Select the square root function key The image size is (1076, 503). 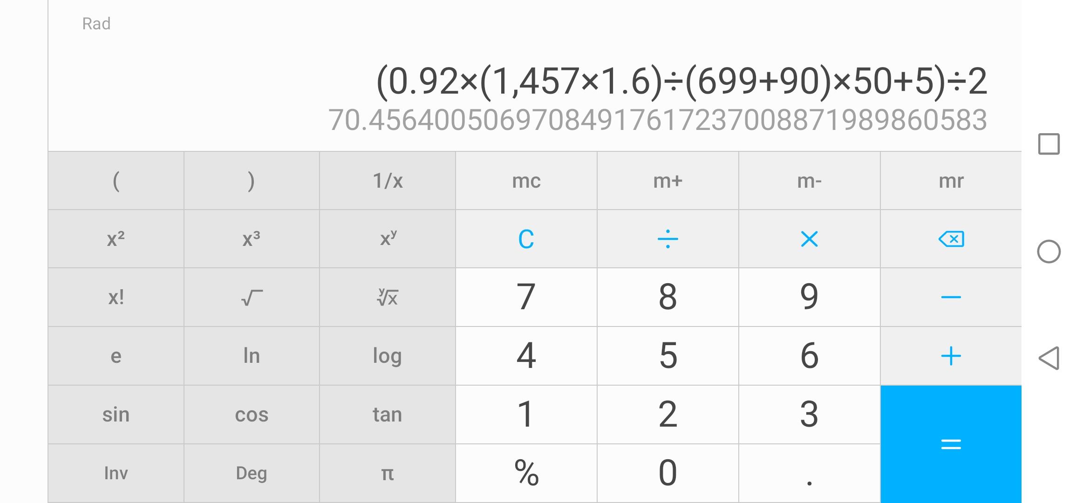pos(252,297)
